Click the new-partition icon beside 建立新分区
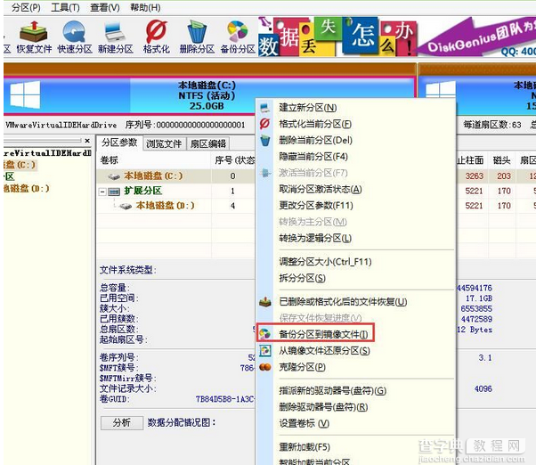The image size is (536, 465). pos(265,108)
